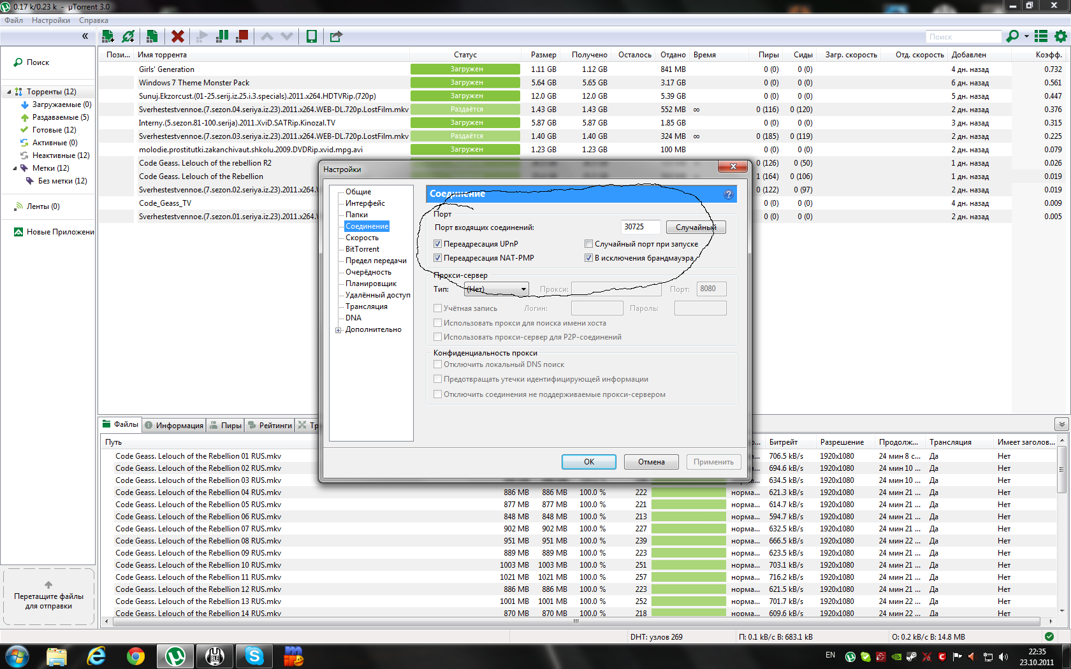
Task: Toggle use proxy for hostname lookups checkbox
Action: pos(437,323)
